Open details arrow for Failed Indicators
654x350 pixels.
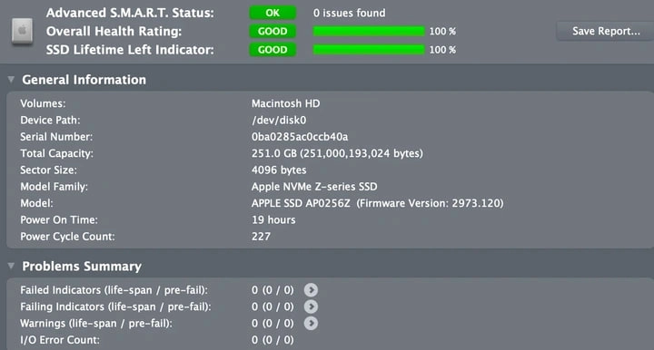(x=311, y=290)
